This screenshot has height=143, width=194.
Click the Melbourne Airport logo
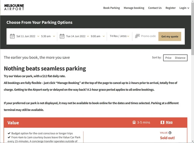click(14, 7)
